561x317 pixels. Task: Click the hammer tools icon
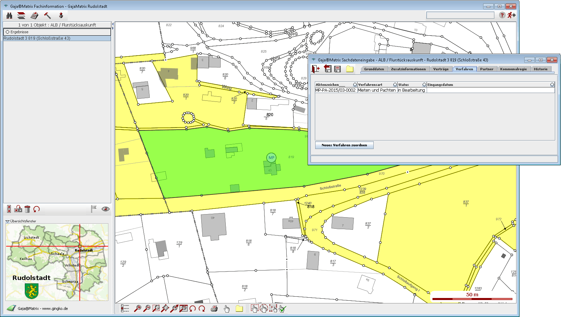(47, 16)
